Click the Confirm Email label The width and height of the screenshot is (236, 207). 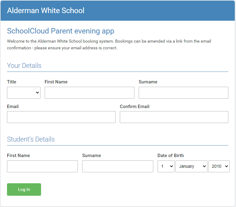pyautogui.click(x=134, y=107)
